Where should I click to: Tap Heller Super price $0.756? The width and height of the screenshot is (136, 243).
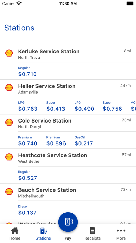click(112, 109)
